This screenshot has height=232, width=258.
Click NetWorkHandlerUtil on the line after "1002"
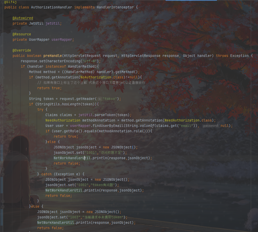coord(64,190)
